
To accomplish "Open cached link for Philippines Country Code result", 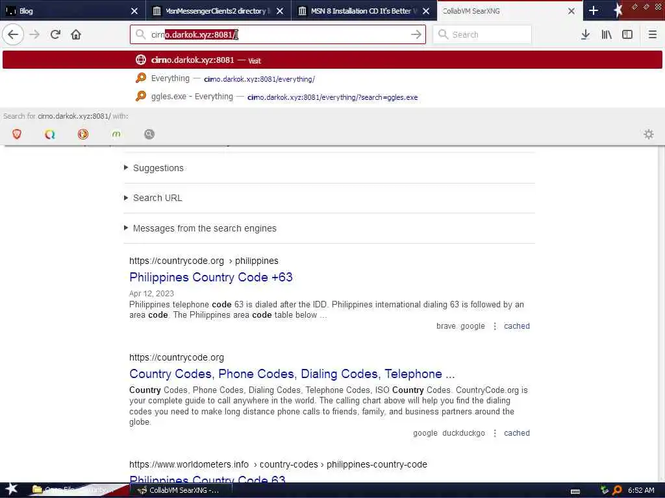I will click(x=516, y=326).
